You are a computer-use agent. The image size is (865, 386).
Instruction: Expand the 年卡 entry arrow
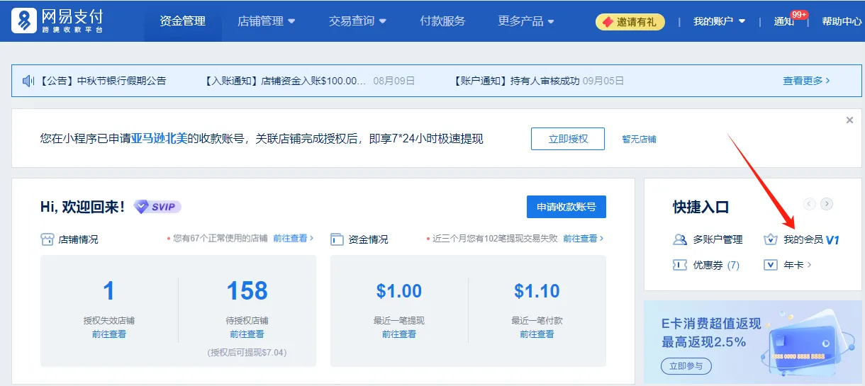(x=809, y=265)
